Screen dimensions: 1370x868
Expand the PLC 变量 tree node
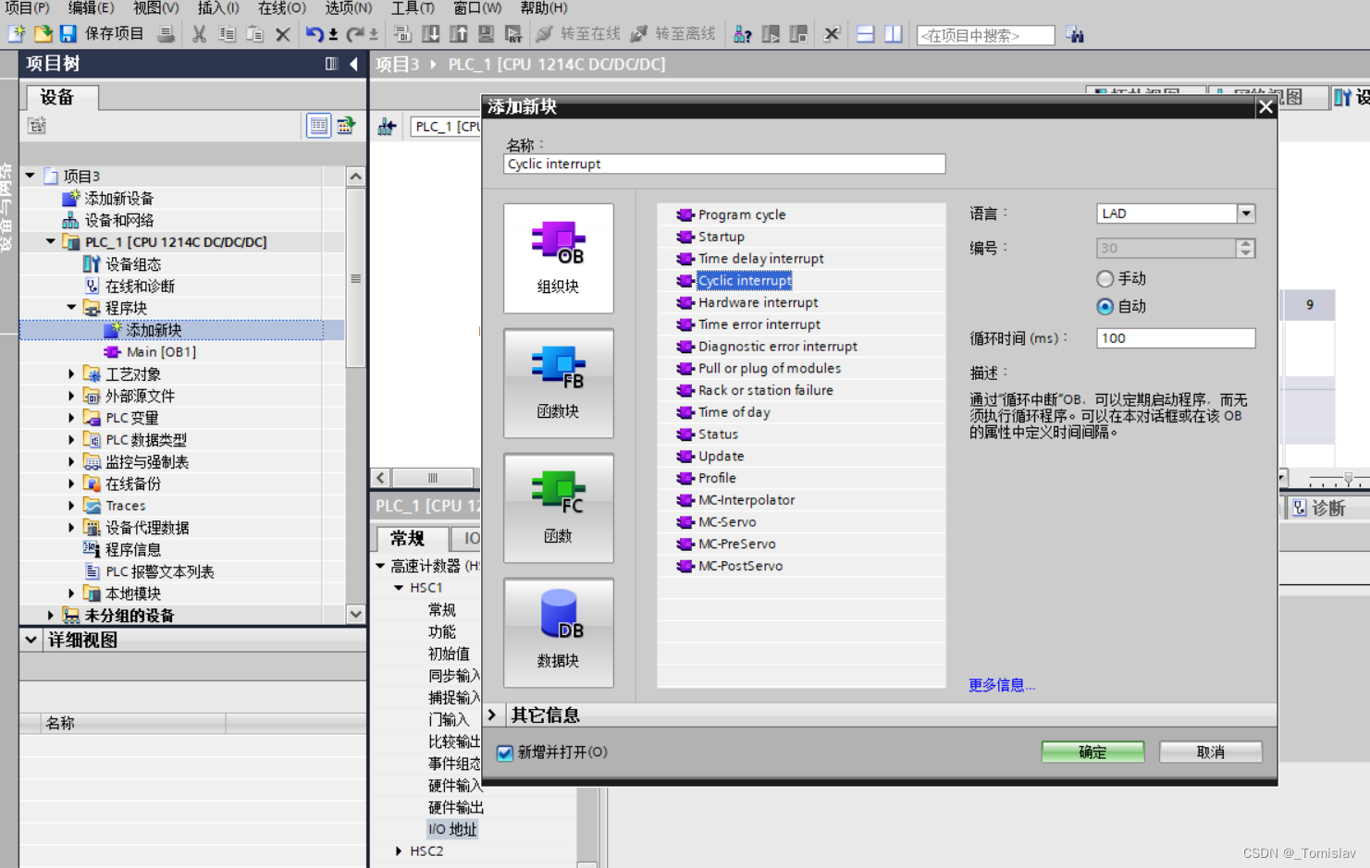[x=71, y=417]
